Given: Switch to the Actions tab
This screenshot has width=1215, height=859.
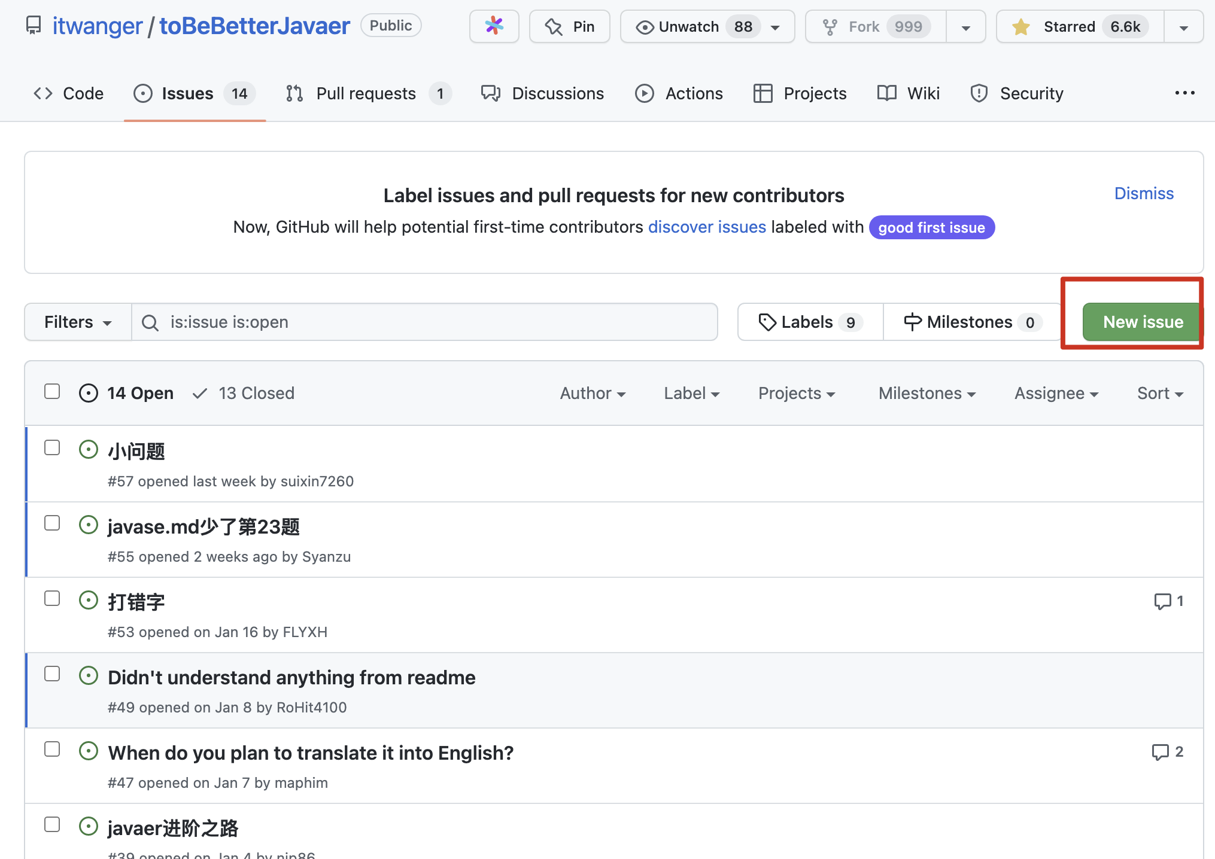Looking at the screenshot, I should pos(679,93).
